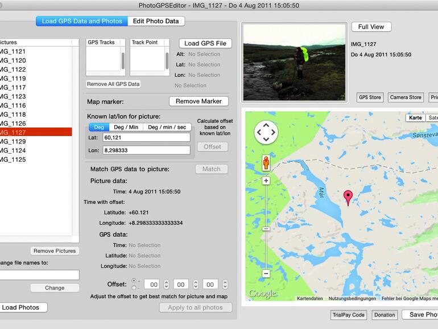438x329 pixels.
Task: Select the negative offset radio button
Action: click(x=134, y=287)
